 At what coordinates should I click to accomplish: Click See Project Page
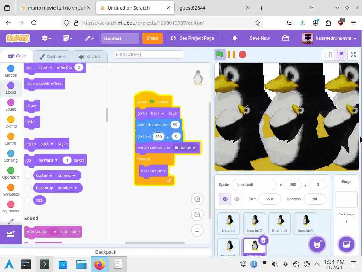point(192,38)
